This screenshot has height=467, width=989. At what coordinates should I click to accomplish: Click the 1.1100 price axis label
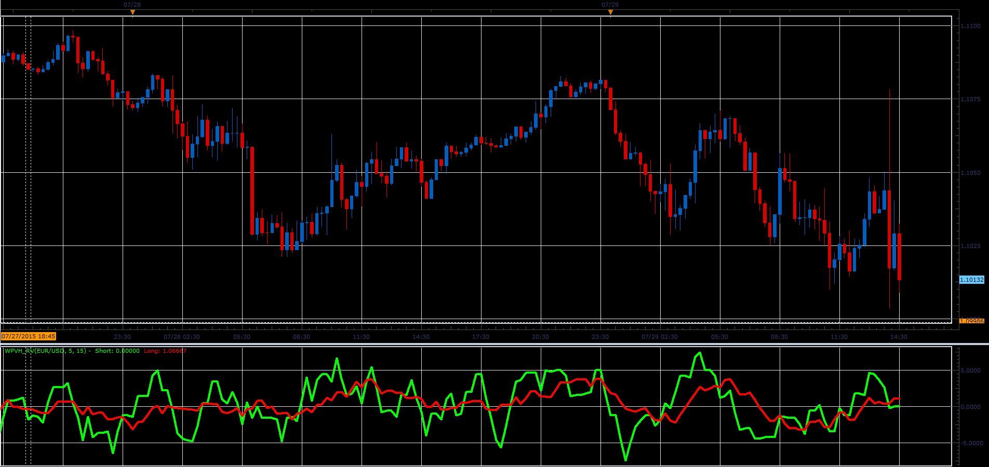tap(970, 26)
